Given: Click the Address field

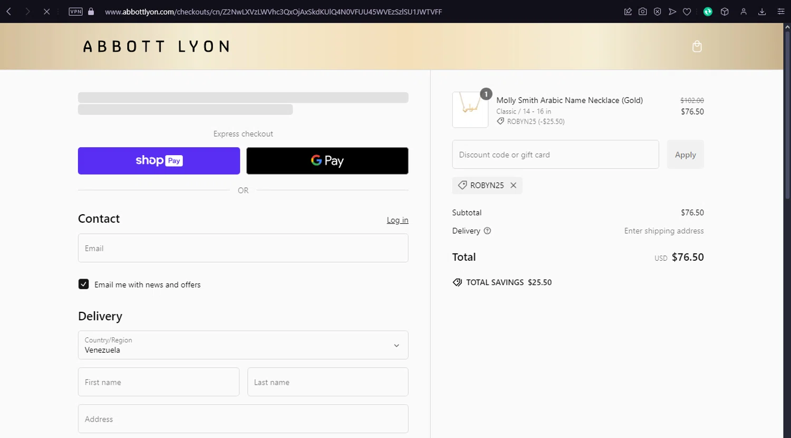Looking at the screenshot, I should click(x=243, y=419).
